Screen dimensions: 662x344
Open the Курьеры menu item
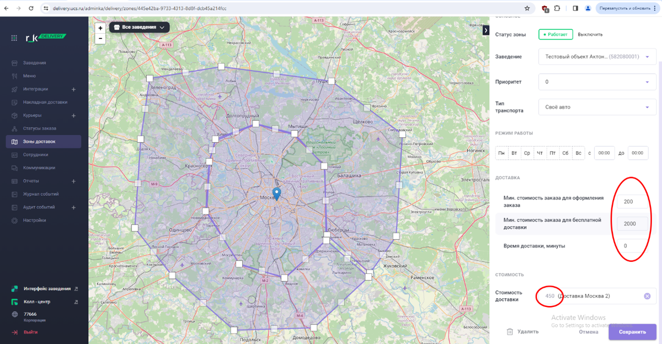(x=32, y=115)
